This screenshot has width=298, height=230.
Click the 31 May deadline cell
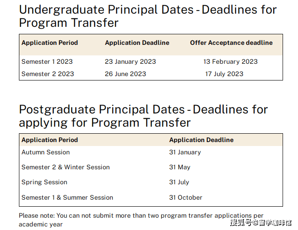tap(180, 167)
